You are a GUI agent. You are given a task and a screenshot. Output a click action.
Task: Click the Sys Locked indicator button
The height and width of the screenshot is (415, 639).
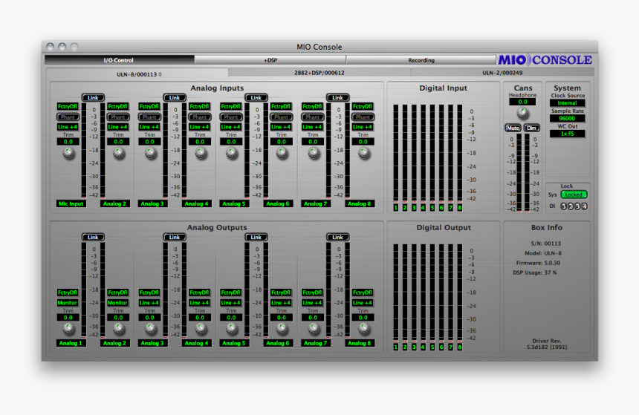(x=574, y=195)
